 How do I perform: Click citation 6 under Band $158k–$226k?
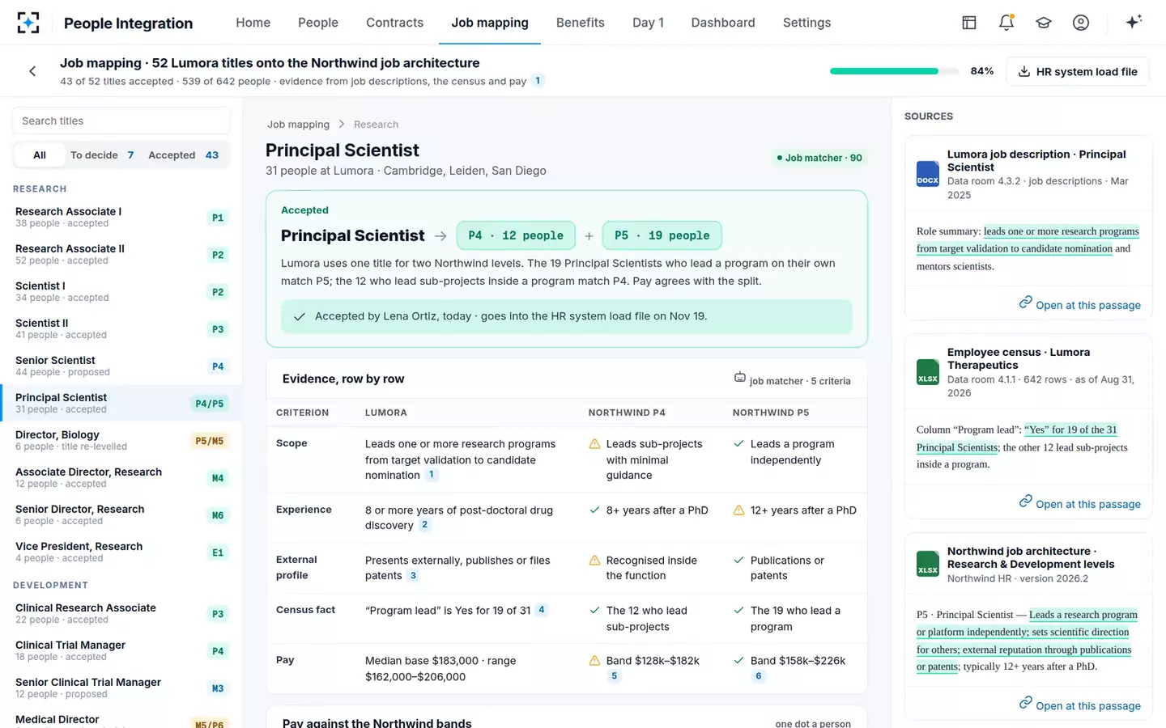click(x=758, y=676)
